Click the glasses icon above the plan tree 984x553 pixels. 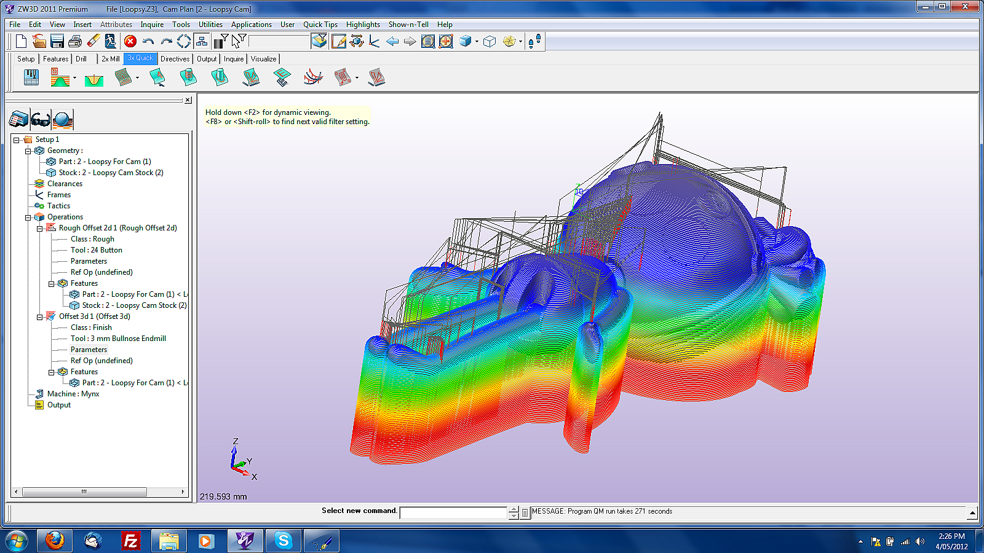[x=41, y=119]
